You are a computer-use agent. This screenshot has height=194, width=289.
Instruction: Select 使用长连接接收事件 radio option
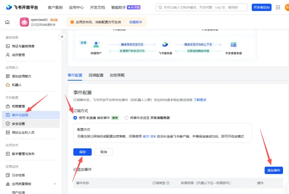click(x=75, y=118)
